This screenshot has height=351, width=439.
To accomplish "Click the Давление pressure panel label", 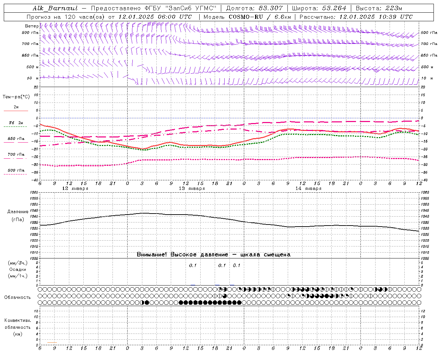I will [18, 212].
